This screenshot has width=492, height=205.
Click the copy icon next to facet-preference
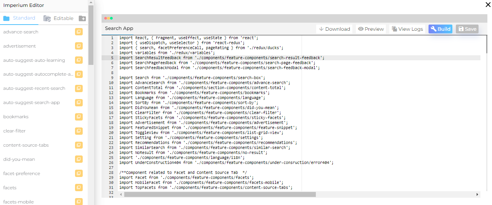click(x=78, y=174)
